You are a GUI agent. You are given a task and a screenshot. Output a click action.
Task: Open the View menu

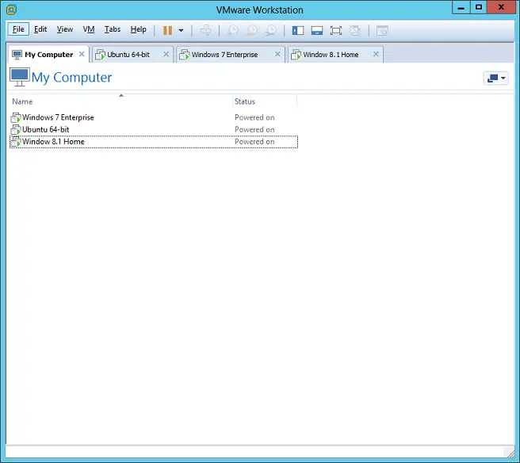pos(65,29)
